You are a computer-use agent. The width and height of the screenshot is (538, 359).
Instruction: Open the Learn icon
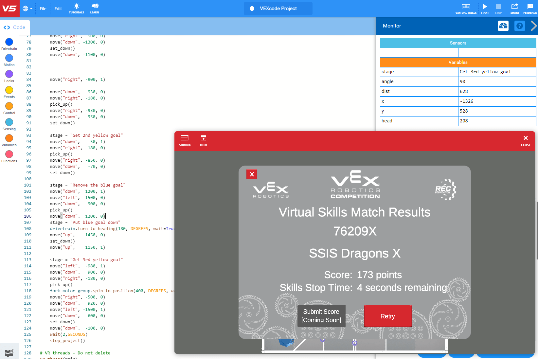95,9
